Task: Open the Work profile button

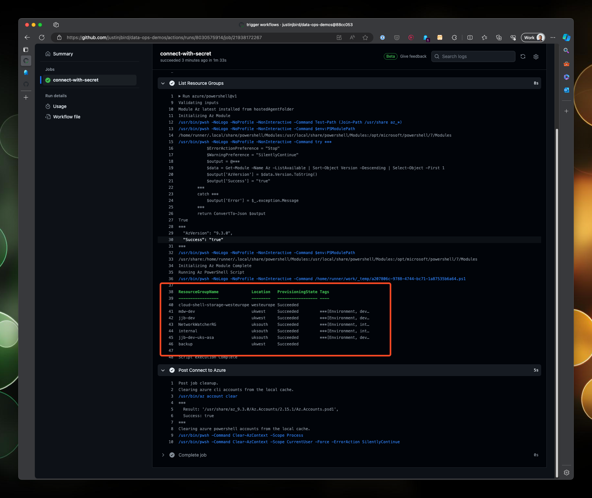Action: [533, 38]
